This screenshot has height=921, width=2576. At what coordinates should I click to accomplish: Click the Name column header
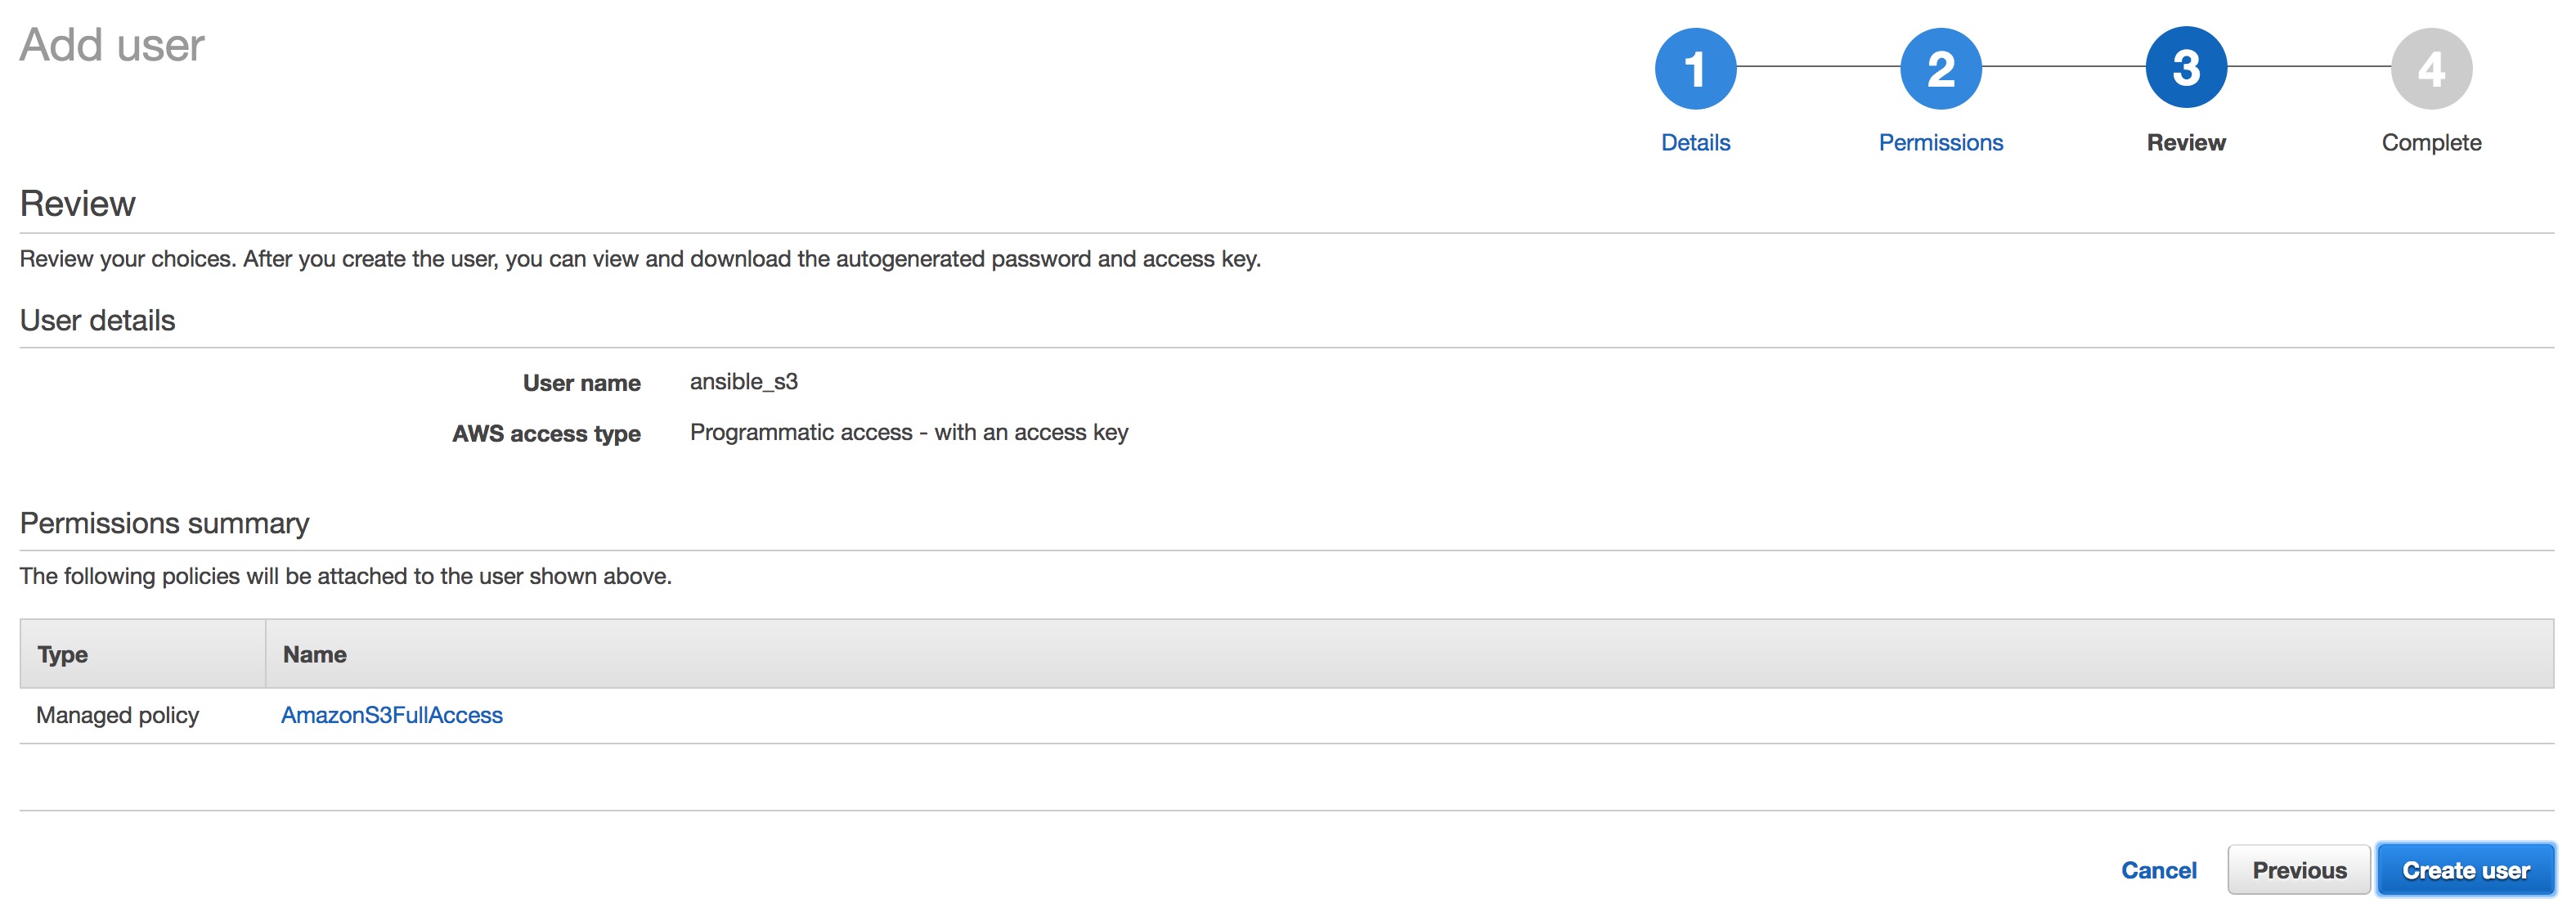pyautogui.click(x=314, y=655)
